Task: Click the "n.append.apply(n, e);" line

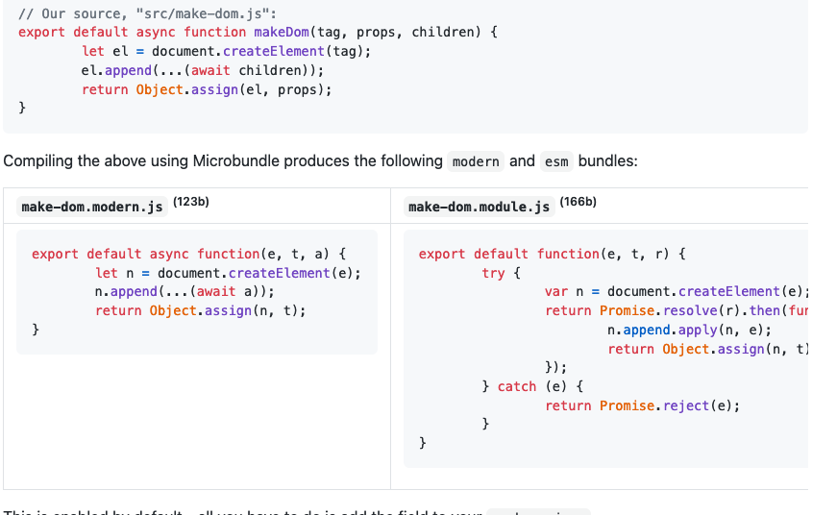Action: [x=689, y=330]
